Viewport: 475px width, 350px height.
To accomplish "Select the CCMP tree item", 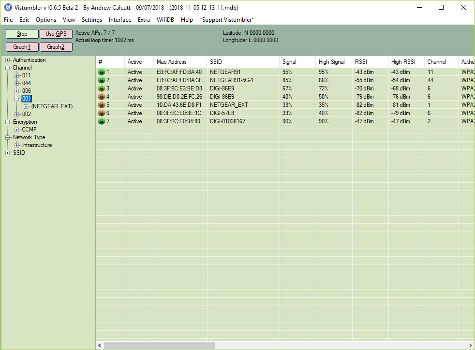I will [29, 130].
